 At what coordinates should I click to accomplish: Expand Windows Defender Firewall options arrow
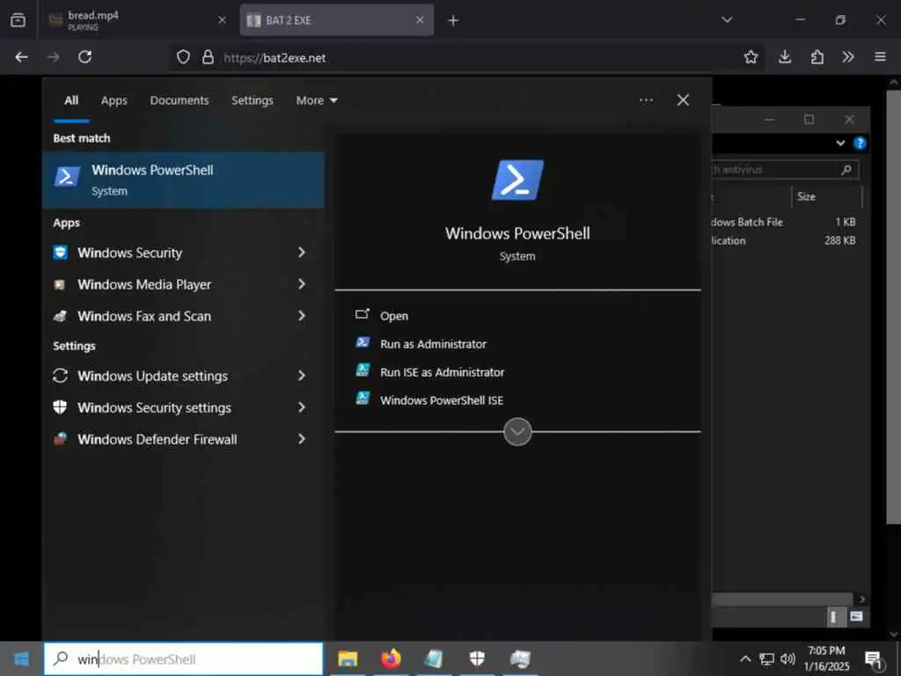(302, 439)
